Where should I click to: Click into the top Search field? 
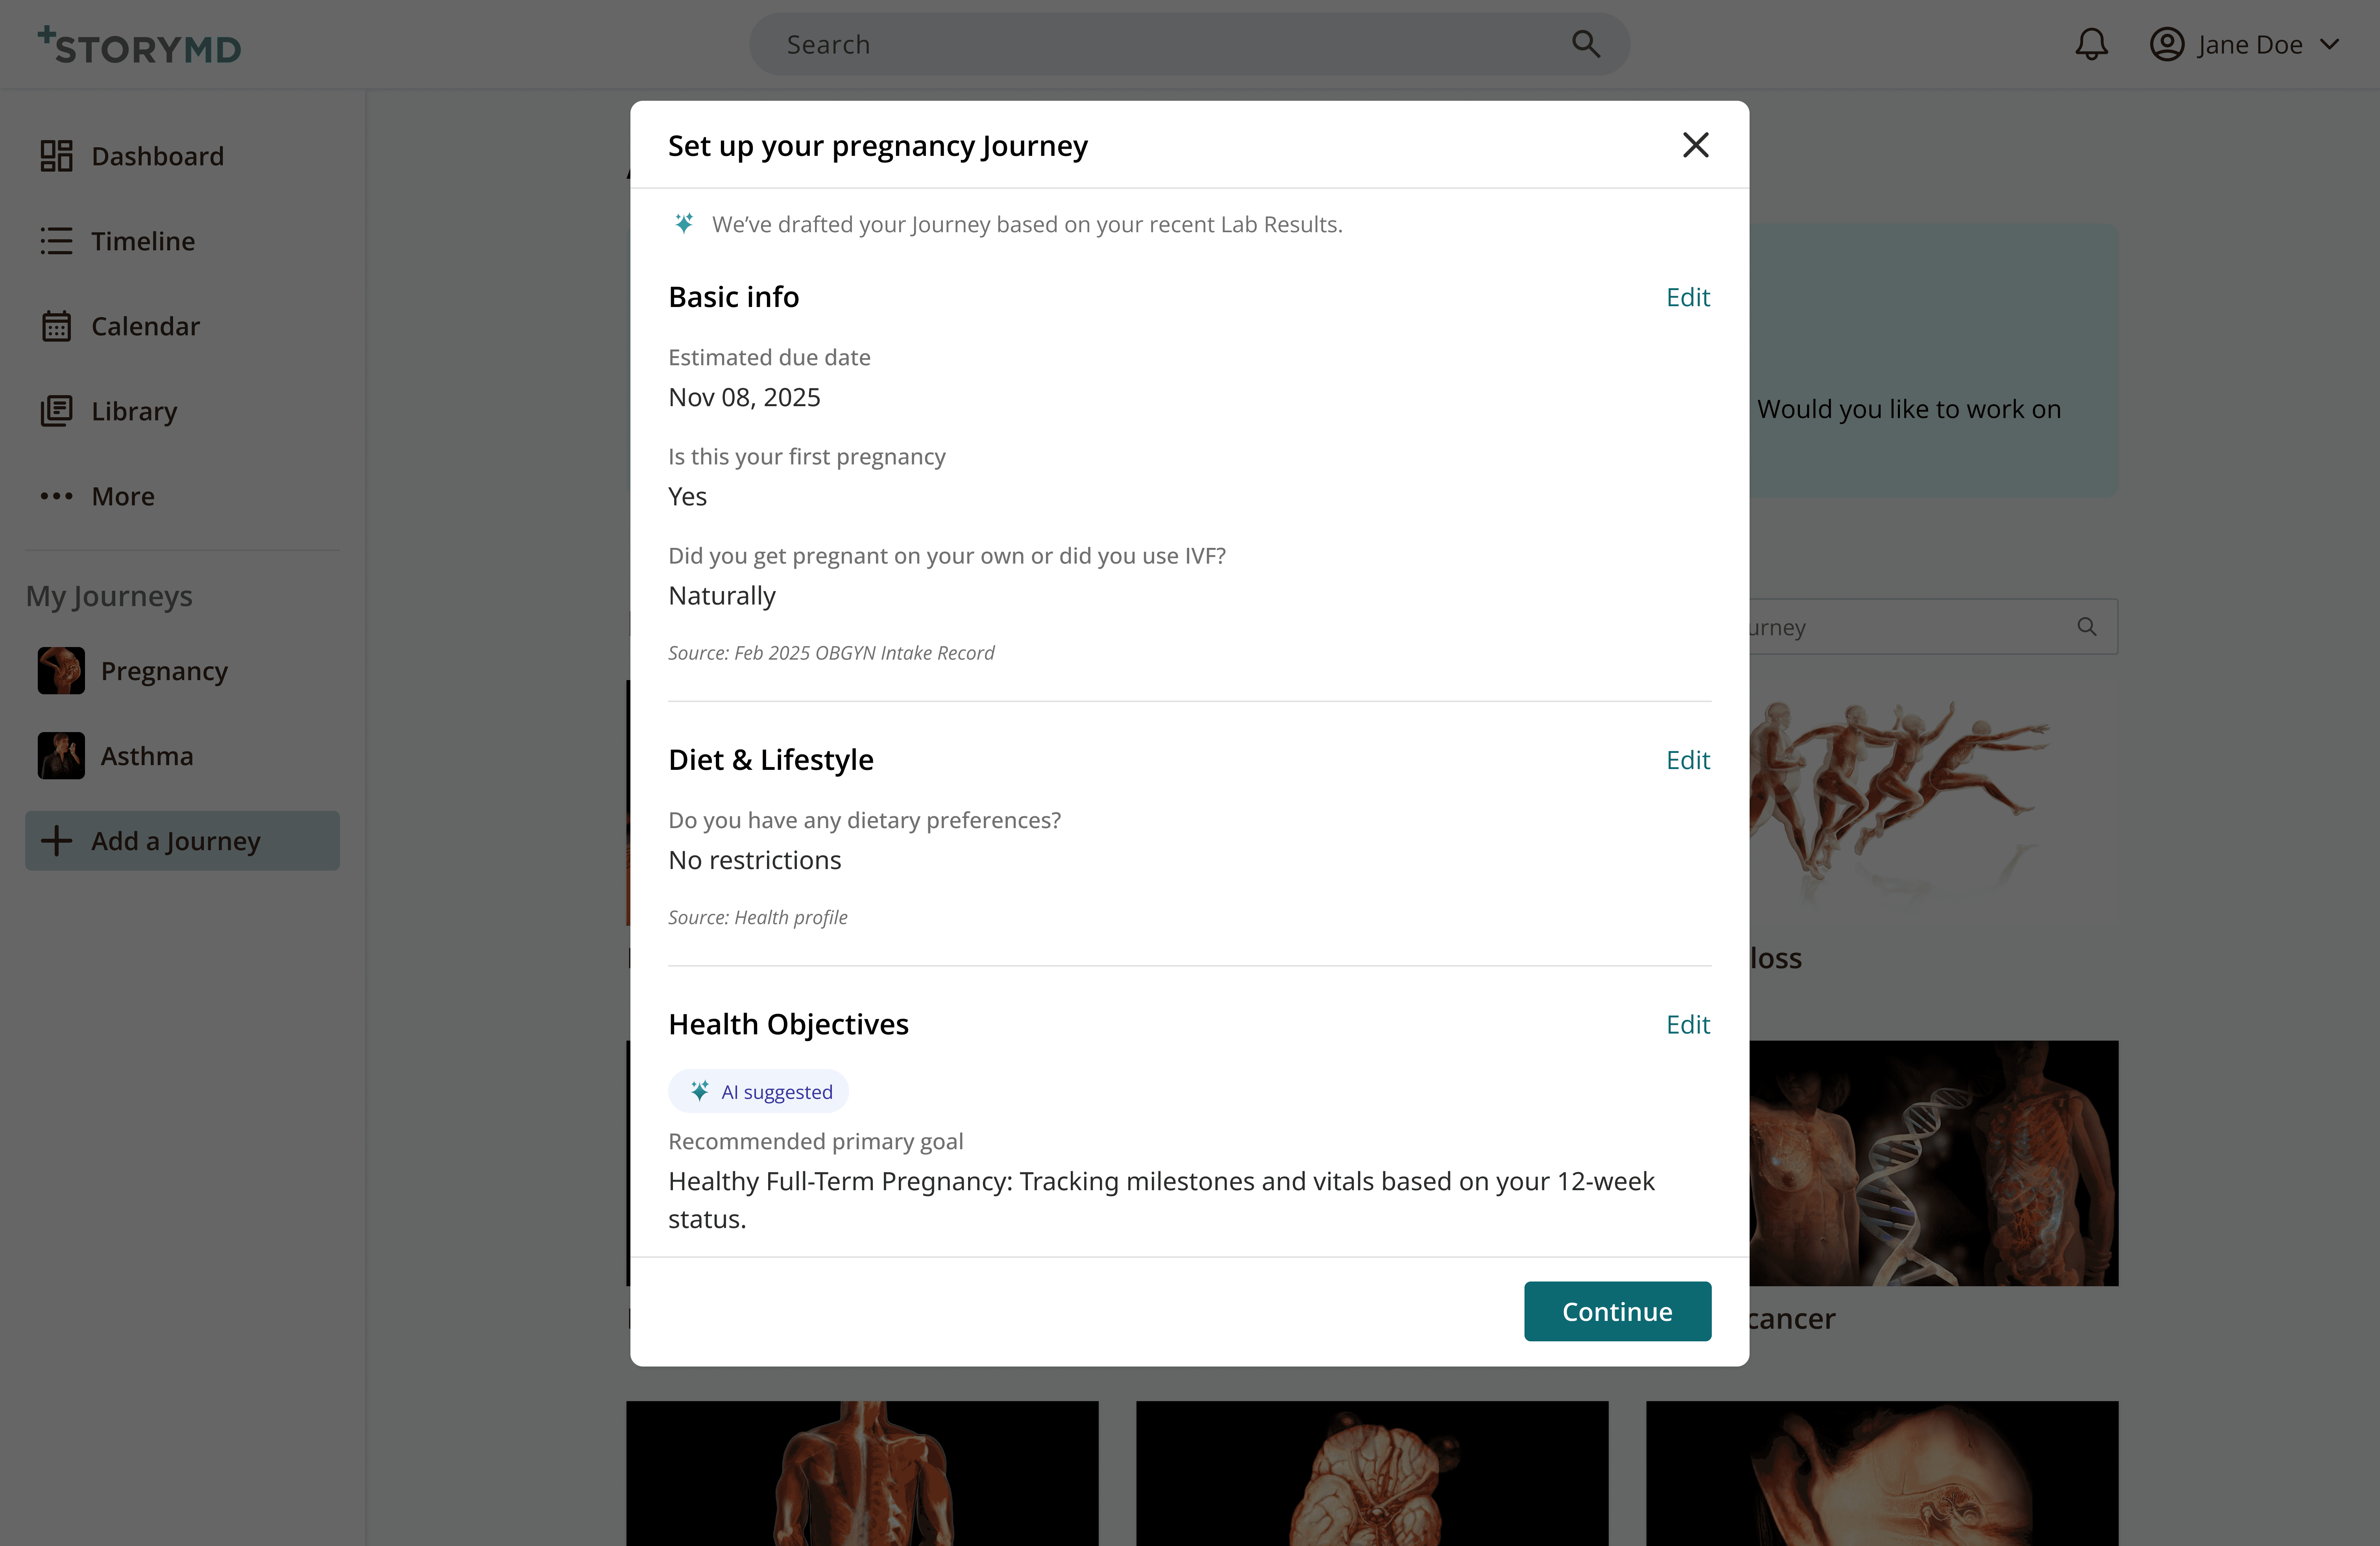point(1150,45)
